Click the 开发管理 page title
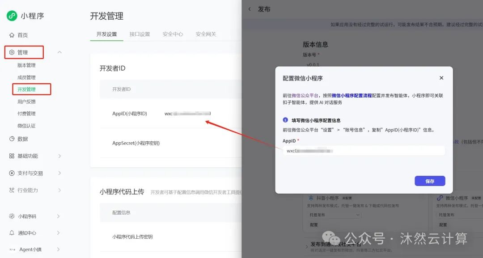The image size is (483, 258). tap(106, 16)
